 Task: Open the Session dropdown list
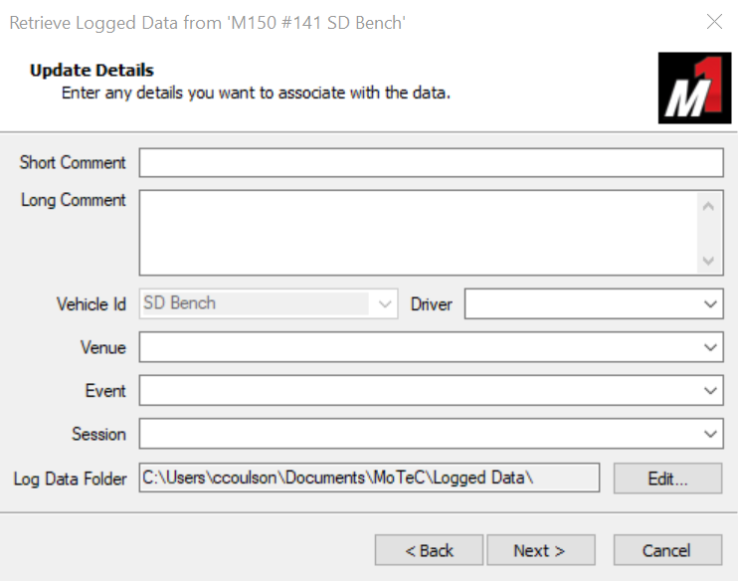click(x=710, y=434)
